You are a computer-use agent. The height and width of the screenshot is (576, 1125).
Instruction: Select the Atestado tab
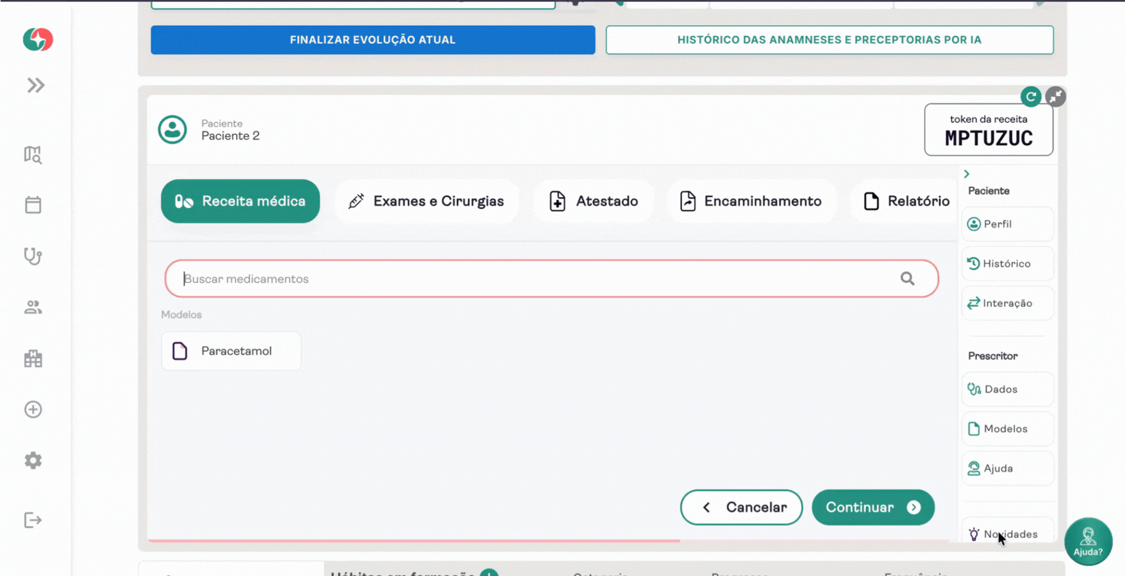[x=594, y=202]
